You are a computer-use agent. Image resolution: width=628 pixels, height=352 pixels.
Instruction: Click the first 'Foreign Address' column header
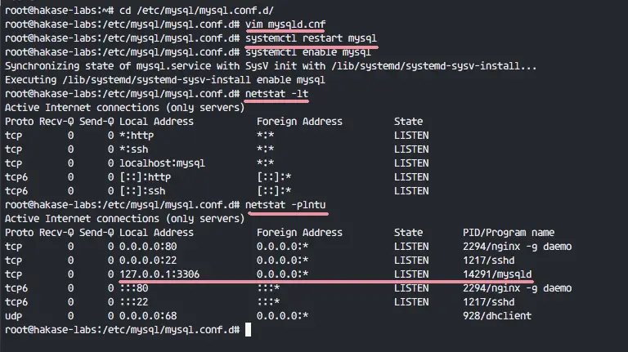299,122
